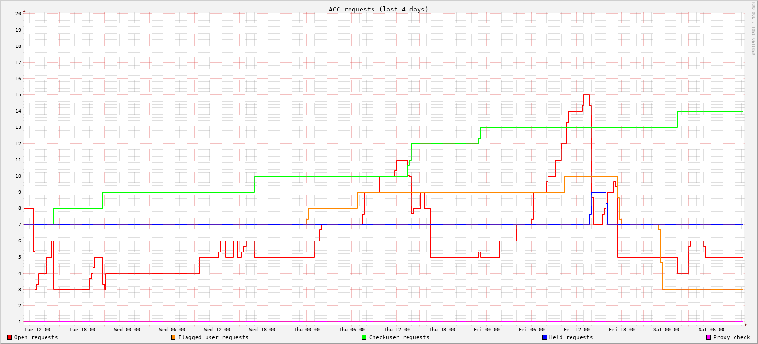Select the "Proxy check" legend label

(732, 337)
